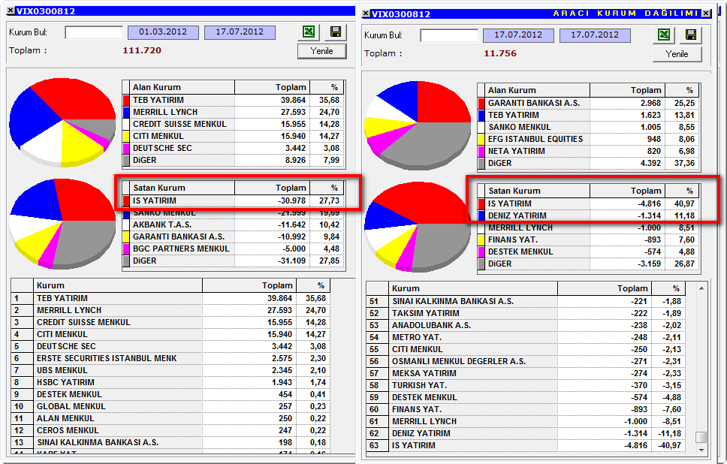The image size is (727, 464).
Task: Save data icon in left VIX0300812 window
Action: pos(335,32)
